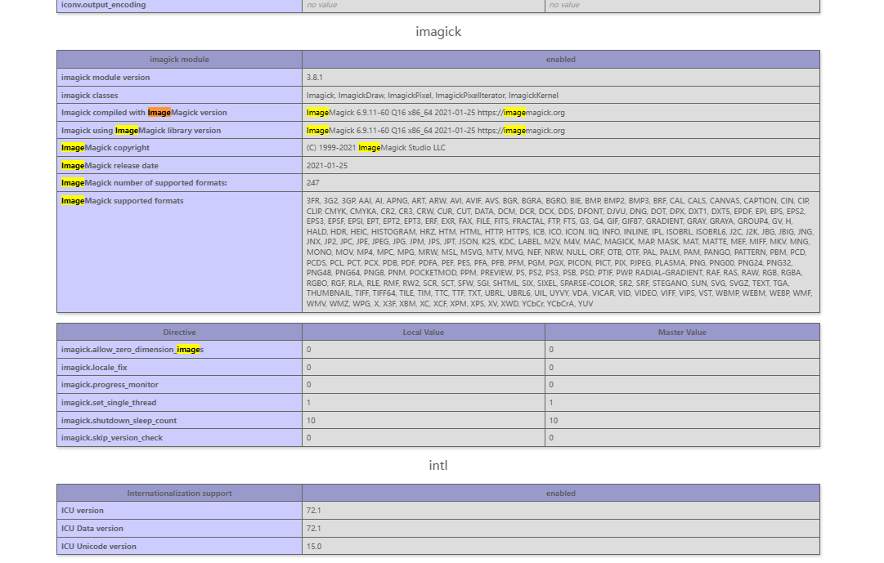The image size is (884, 563).
Task: Click the 'enabled' header in intl table
Action: pyautogui.click(x=561, y=493)
